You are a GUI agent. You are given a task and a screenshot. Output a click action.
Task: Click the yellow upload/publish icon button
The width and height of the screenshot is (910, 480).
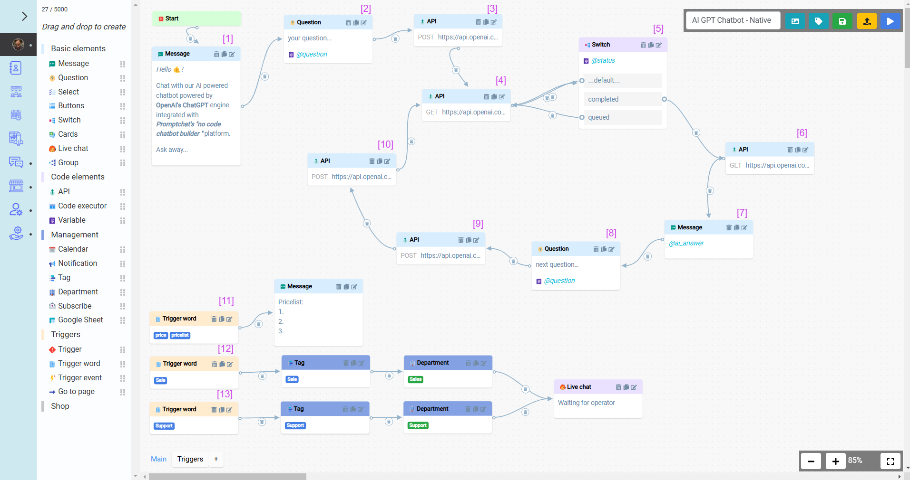pos(867,21)
